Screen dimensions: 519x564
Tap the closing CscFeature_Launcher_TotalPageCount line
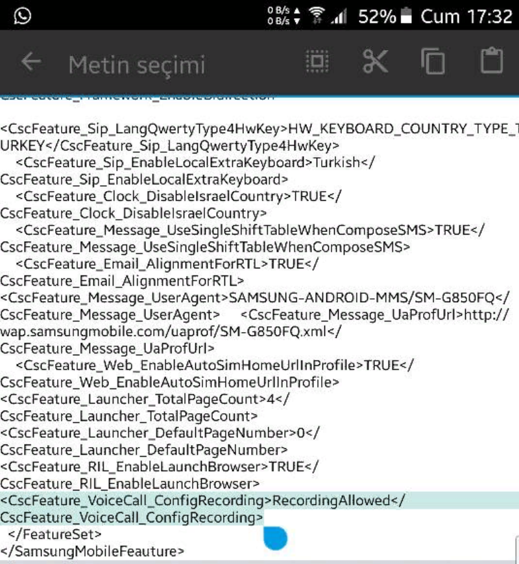(x=129, y=416)
